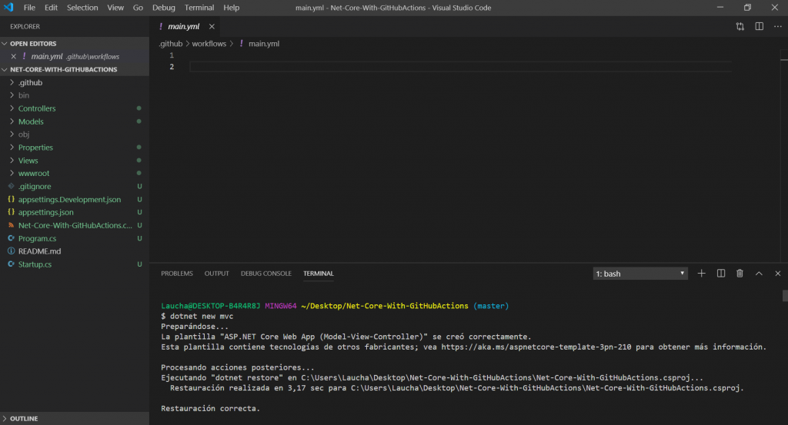
Task: Click the terminal scrollbar thumb
Action: 784,296
